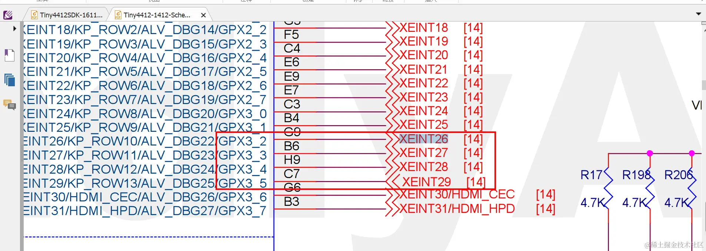
Task: Click the EINT18/KP_ROW2/ALV_DBG14/GPX2_2 pin name
Action: tap(145, 30)
